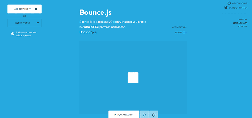The height and width of the screenshot is (118, 252).
Task: Click the Add Component button
Action: click(x=24, y=9)
